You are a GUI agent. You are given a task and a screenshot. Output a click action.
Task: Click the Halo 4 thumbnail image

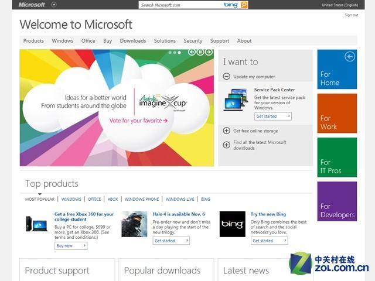[134, 224]
